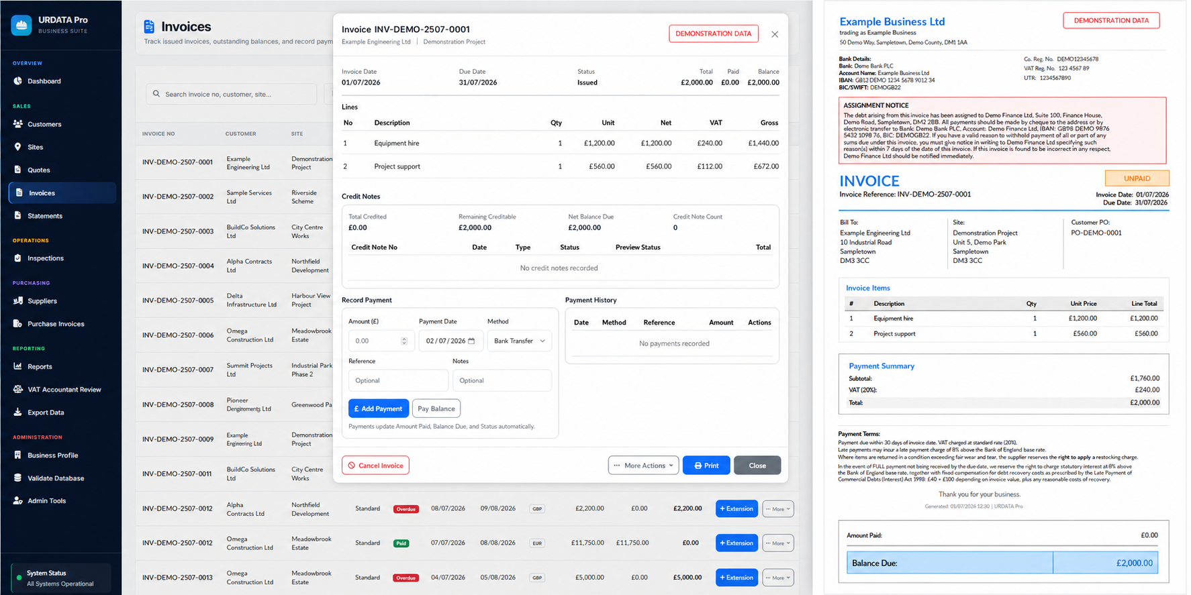1191x595 pixels.
Task: Click the Print button
Action: (706, 466)
